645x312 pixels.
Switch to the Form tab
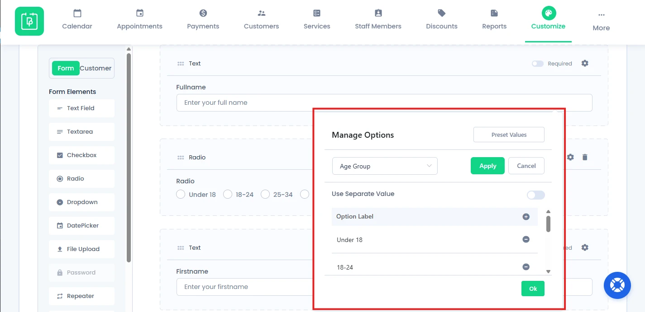66,68
